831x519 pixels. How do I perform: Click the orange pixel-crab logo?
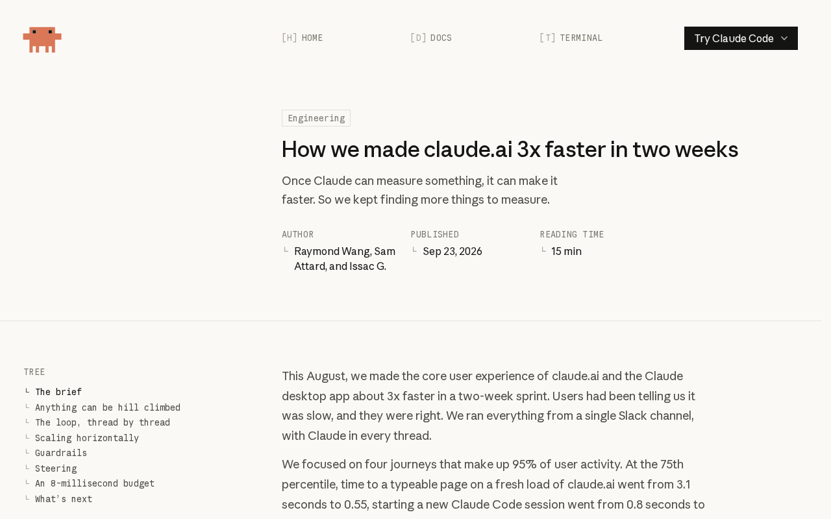(42, 40)
